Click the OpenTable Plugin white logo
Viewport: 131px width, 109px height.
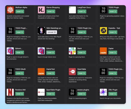tap(41, 92)
